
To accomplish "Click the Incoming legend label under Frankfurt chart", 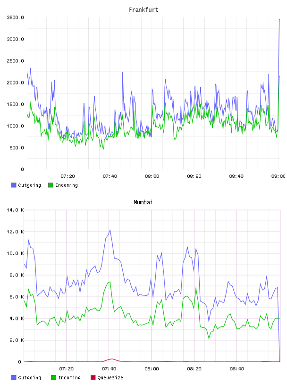I will click(x=67, y=185).
